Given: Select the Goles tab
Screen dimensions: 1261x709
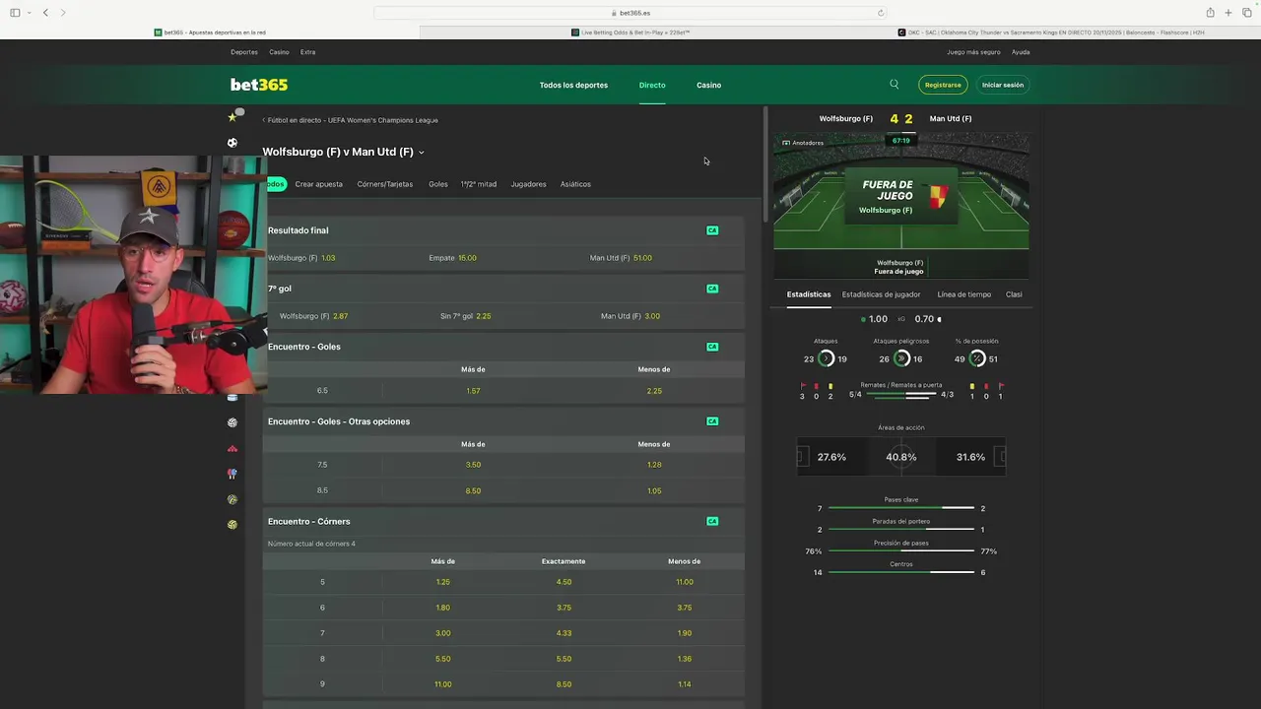Looking at the screenshot, I should pos(438,184).
